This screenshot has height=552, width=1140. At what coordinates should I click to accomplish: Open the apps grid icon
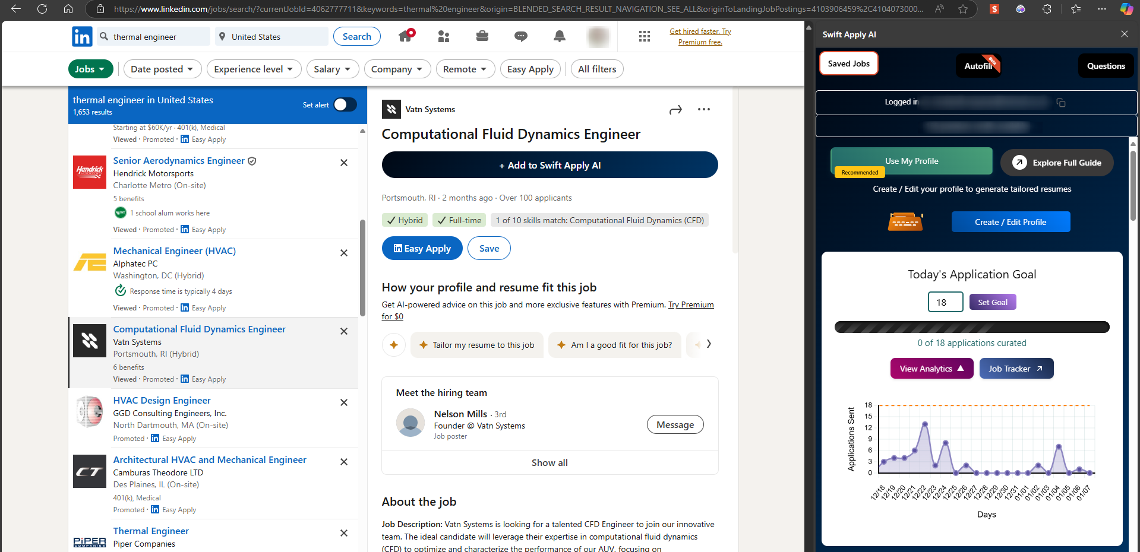pyautogui.click(x=645, y=37)
